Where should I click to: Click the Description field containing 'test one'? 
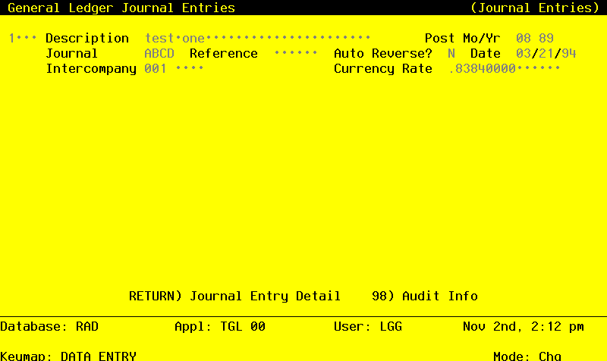[257, 39]
